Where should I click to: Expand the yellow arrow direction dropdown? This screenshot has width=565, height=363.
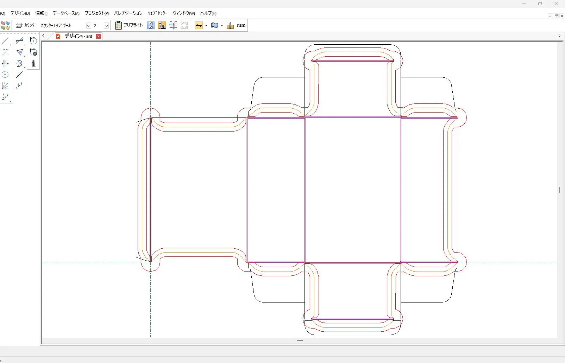tap(206, 26)
